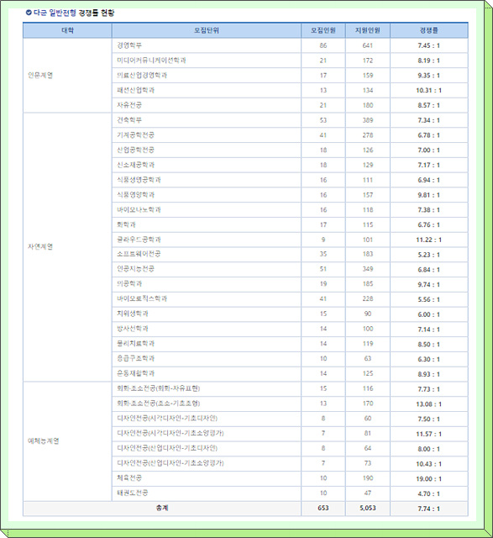This screenshot has height=538, width=493.
Task: Click the ratio value '10.31 : 1'
Action: pos(428,91)
